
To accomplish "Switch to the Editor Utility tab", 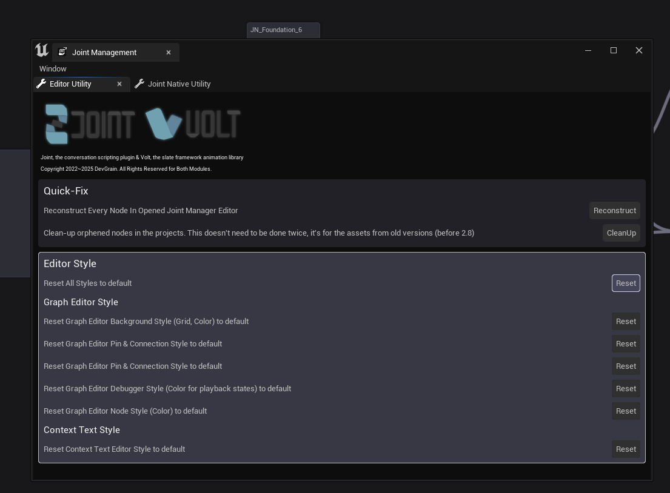I will pyautogui.click(x=70, y=84).
